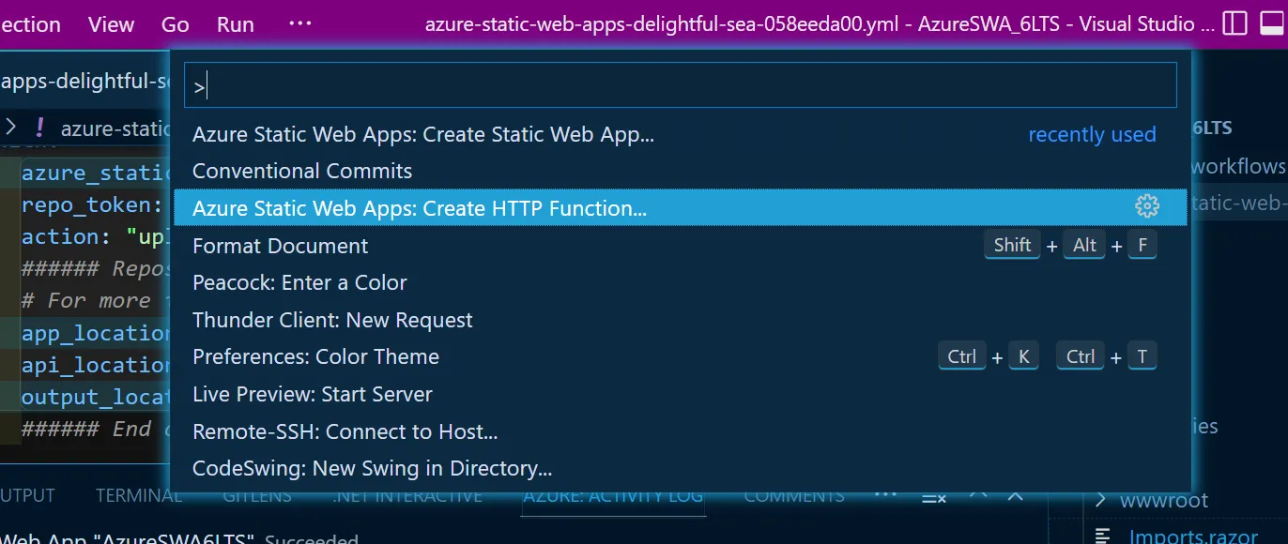Expand the wwwroot folder

pyautogui.click(x=1102, y=500)
